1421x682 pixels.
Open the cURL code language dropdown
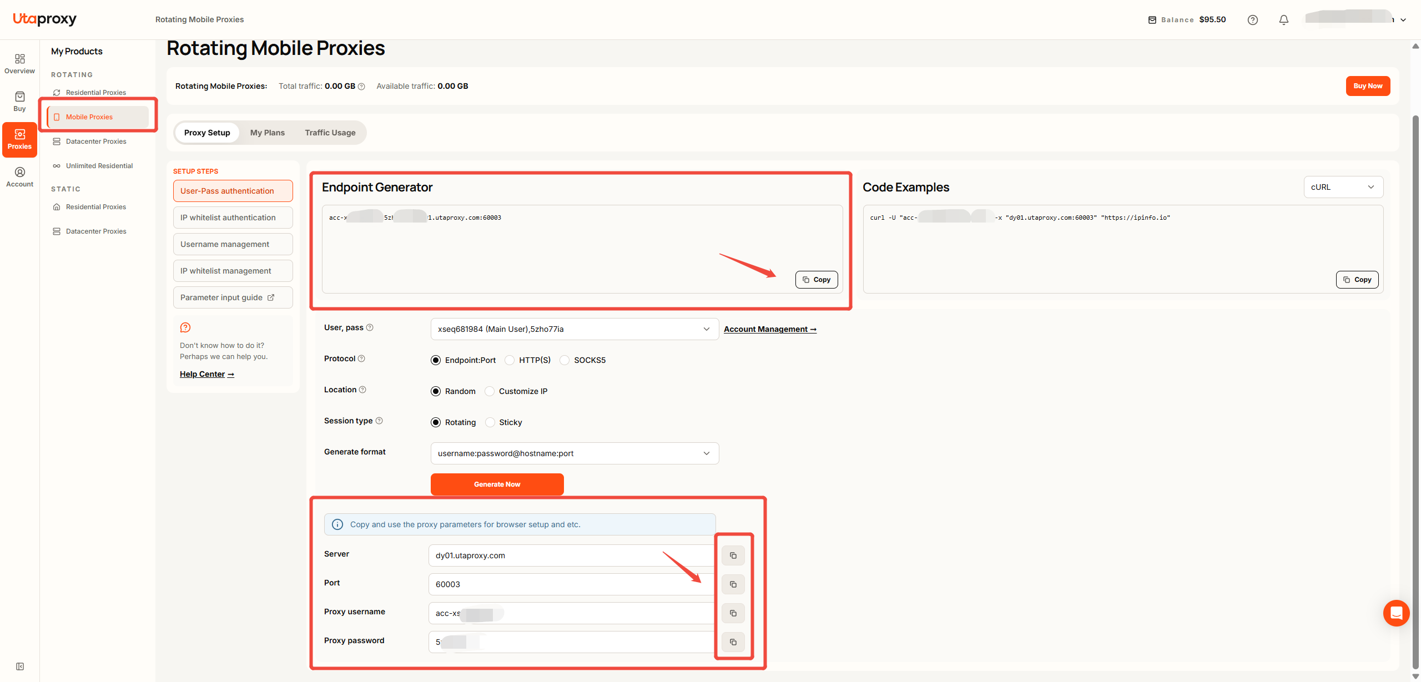[1343, 187]
